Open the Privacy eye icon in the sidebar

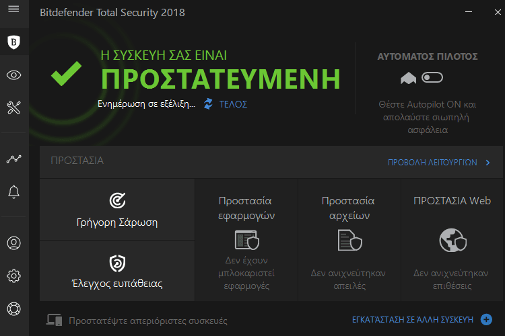[14, 75]
